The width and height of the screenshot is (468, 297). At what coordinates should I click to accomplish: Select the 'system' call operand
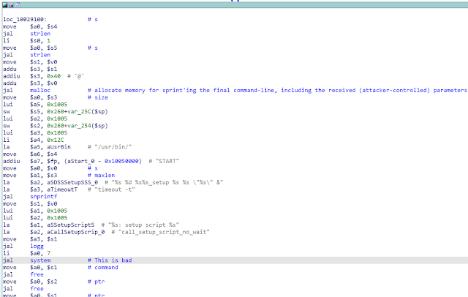[40, 260]
